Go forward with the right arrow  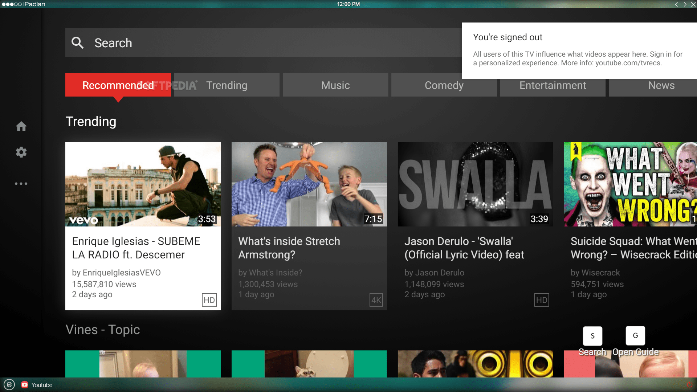[685, 4]
